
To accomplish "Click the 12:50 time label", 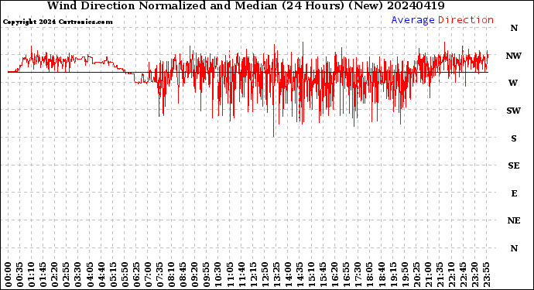I will pyautogui.click(x=265, y=275).
